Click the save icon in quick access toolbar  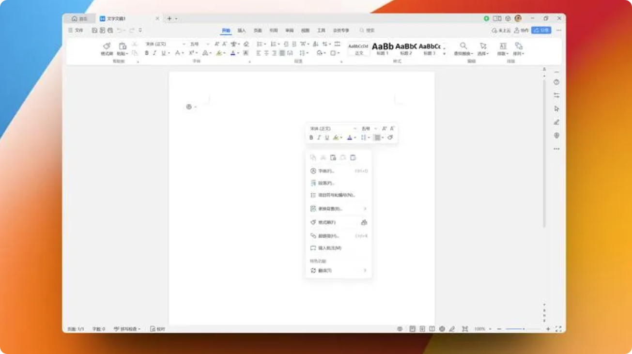coord(95,31)
